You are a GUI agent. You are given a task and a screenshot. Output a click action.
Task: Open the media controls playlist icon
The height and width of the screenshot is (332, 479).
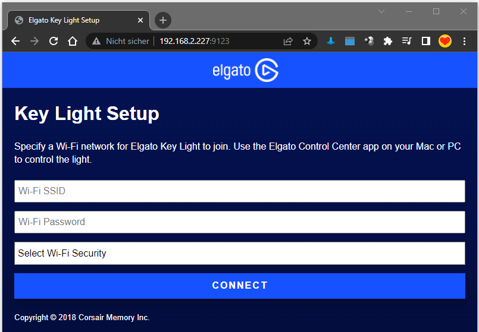click(407, 41)
